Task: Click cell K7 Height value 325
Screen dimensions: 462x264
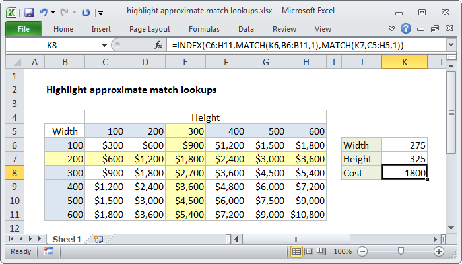Action: click(x=405, y=159)
